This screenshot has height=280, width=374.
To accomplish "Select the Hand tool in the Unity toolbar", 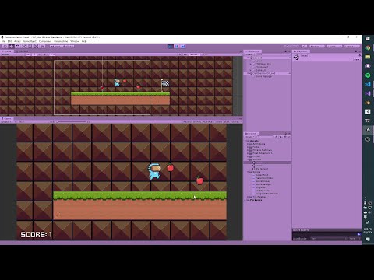I will 5,47.
